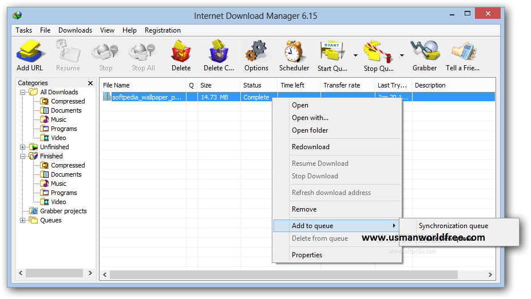Open the File menu
The image size is (531, 299).
[x=45, y=30]
